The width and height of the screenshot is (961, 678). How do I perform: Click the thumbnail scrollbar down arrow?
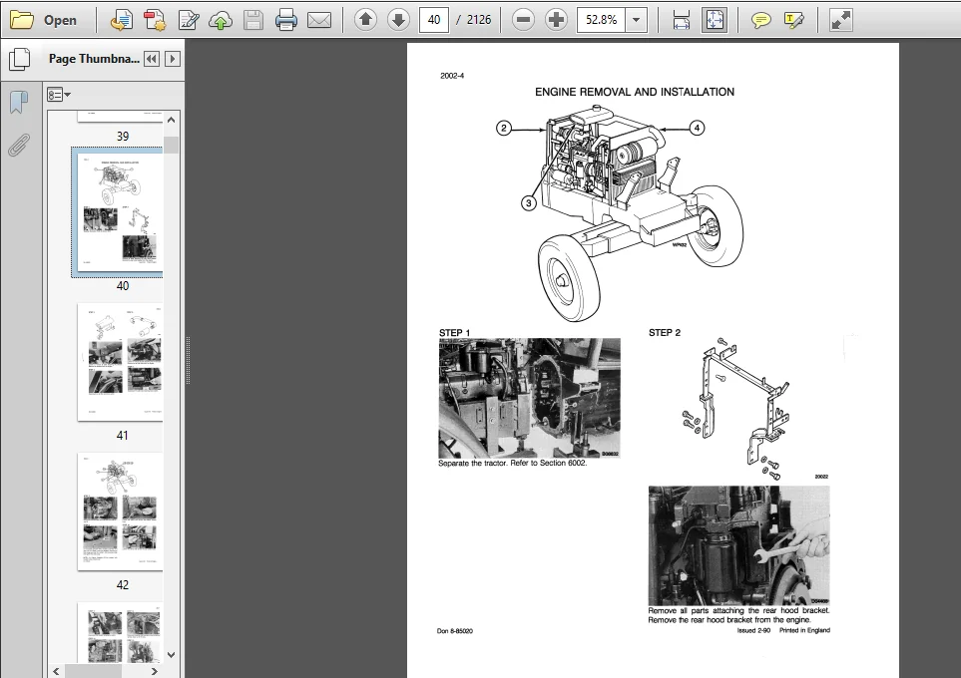pos(171,655)
